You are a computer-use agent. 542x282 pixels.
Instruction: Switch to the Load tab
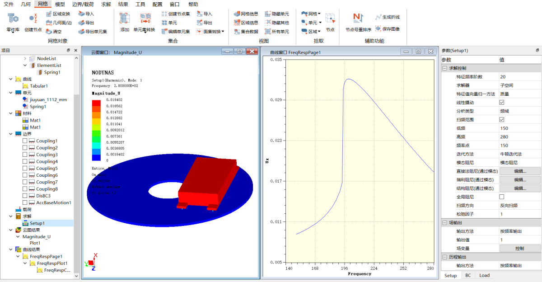484,275
